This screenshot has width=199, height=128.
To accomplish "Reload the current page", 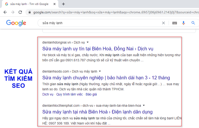I will 20,12.
